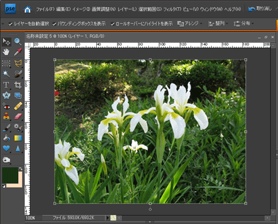Viewport: 278px width, 224px height.
Task: Select the Eraser tool
Action: 18,116
